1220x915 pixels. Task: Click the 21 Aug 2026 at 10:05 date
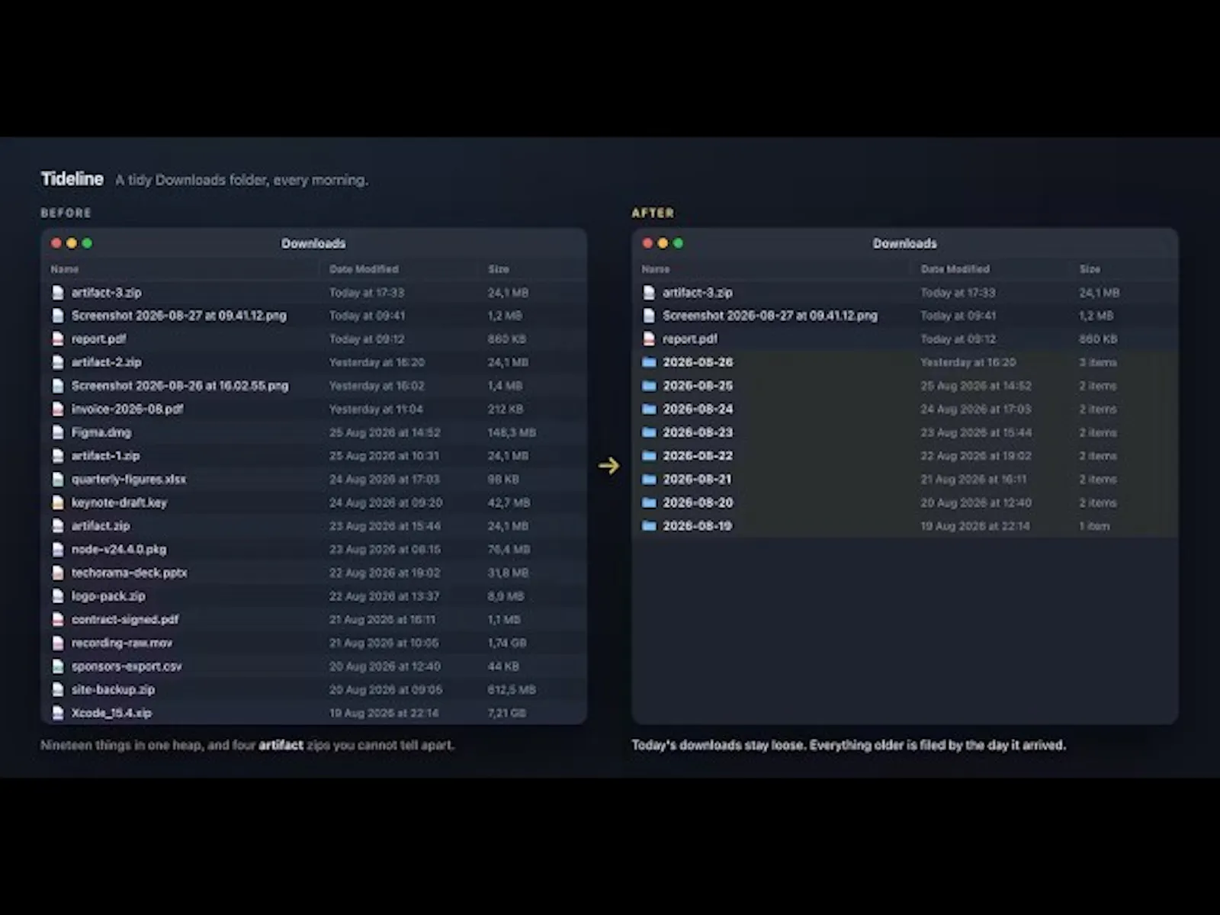pyautogui.click(x=384, y=643)
